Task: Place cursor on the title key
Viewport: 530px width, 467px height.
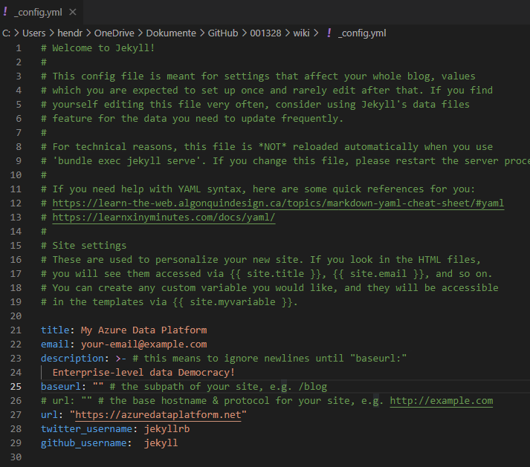Action: tap(54, 330)
